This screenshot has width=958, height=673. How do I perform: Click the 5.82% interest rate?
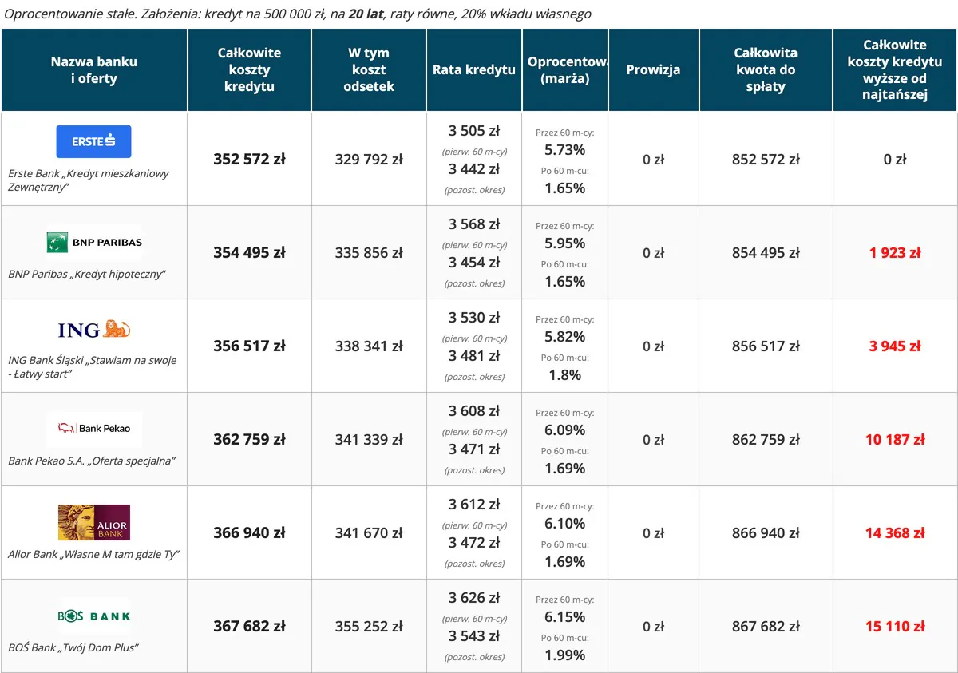click(565, 336)
